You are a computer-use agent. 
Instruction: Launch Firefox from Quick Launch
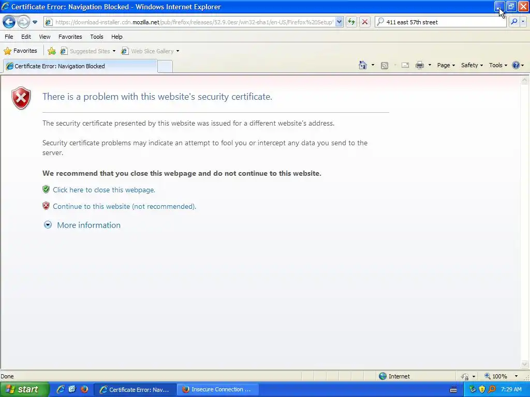point(84,389)
